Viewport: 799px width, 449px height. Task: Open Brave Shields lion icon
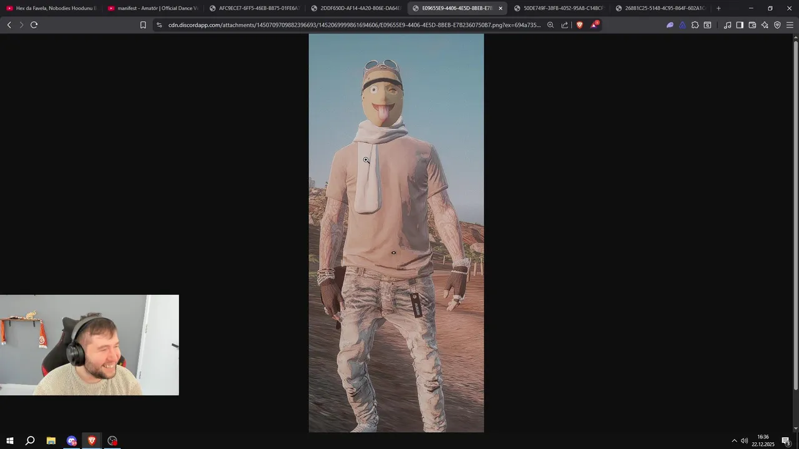pos(579,25)
